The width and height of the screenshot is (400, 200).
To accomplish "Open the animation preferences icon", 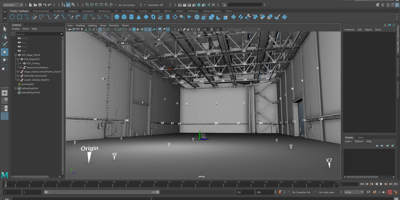I will (396, 192).
